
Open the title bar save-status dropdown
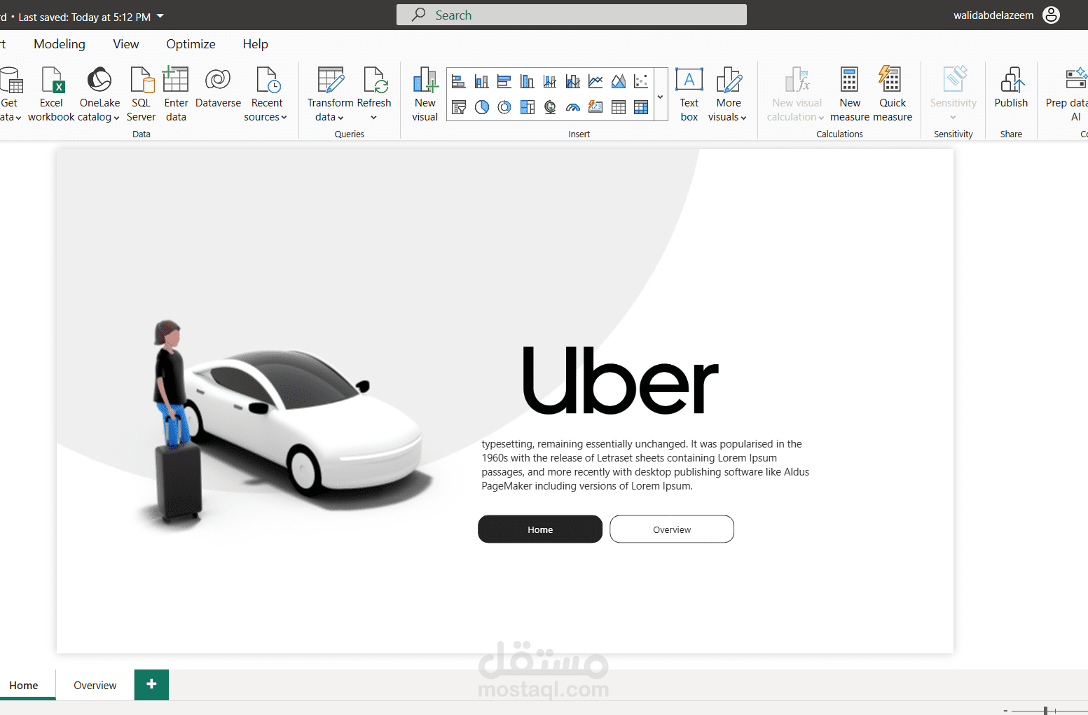[160, 16]
